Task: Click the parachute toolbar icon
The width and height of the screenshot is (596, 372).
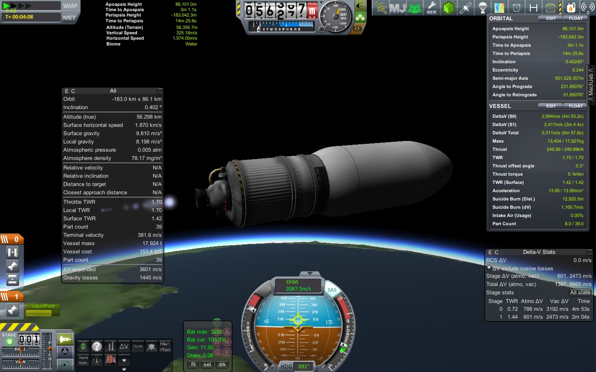Action: (x=483, y=7)
